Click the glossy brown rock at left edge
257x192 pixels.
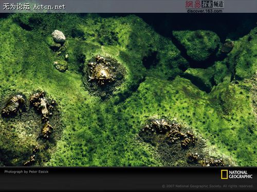coord(13,106)
